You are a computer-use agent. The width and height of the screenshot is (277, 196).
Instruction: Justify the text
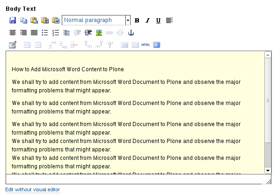[34, 32]
